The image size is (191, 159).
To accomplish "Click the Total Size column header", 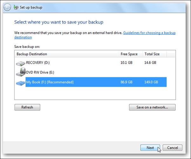I will [152, 54].
